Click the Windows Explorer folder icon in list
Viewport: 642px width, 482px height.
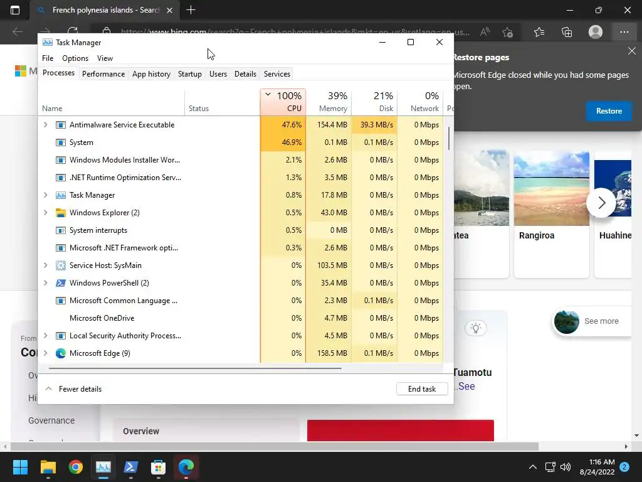(x=61, y=213)
